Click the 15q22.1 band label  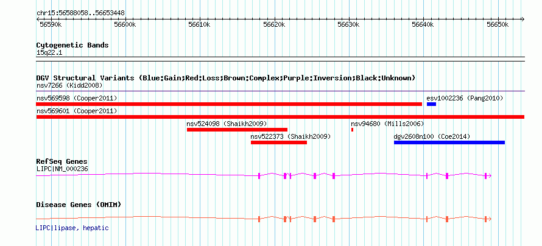[49, 53]
